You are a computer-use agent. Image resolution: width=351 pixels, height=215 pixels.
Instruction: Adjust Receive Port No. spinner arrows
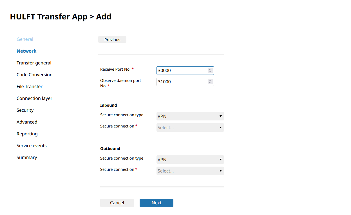pos(210,71)
